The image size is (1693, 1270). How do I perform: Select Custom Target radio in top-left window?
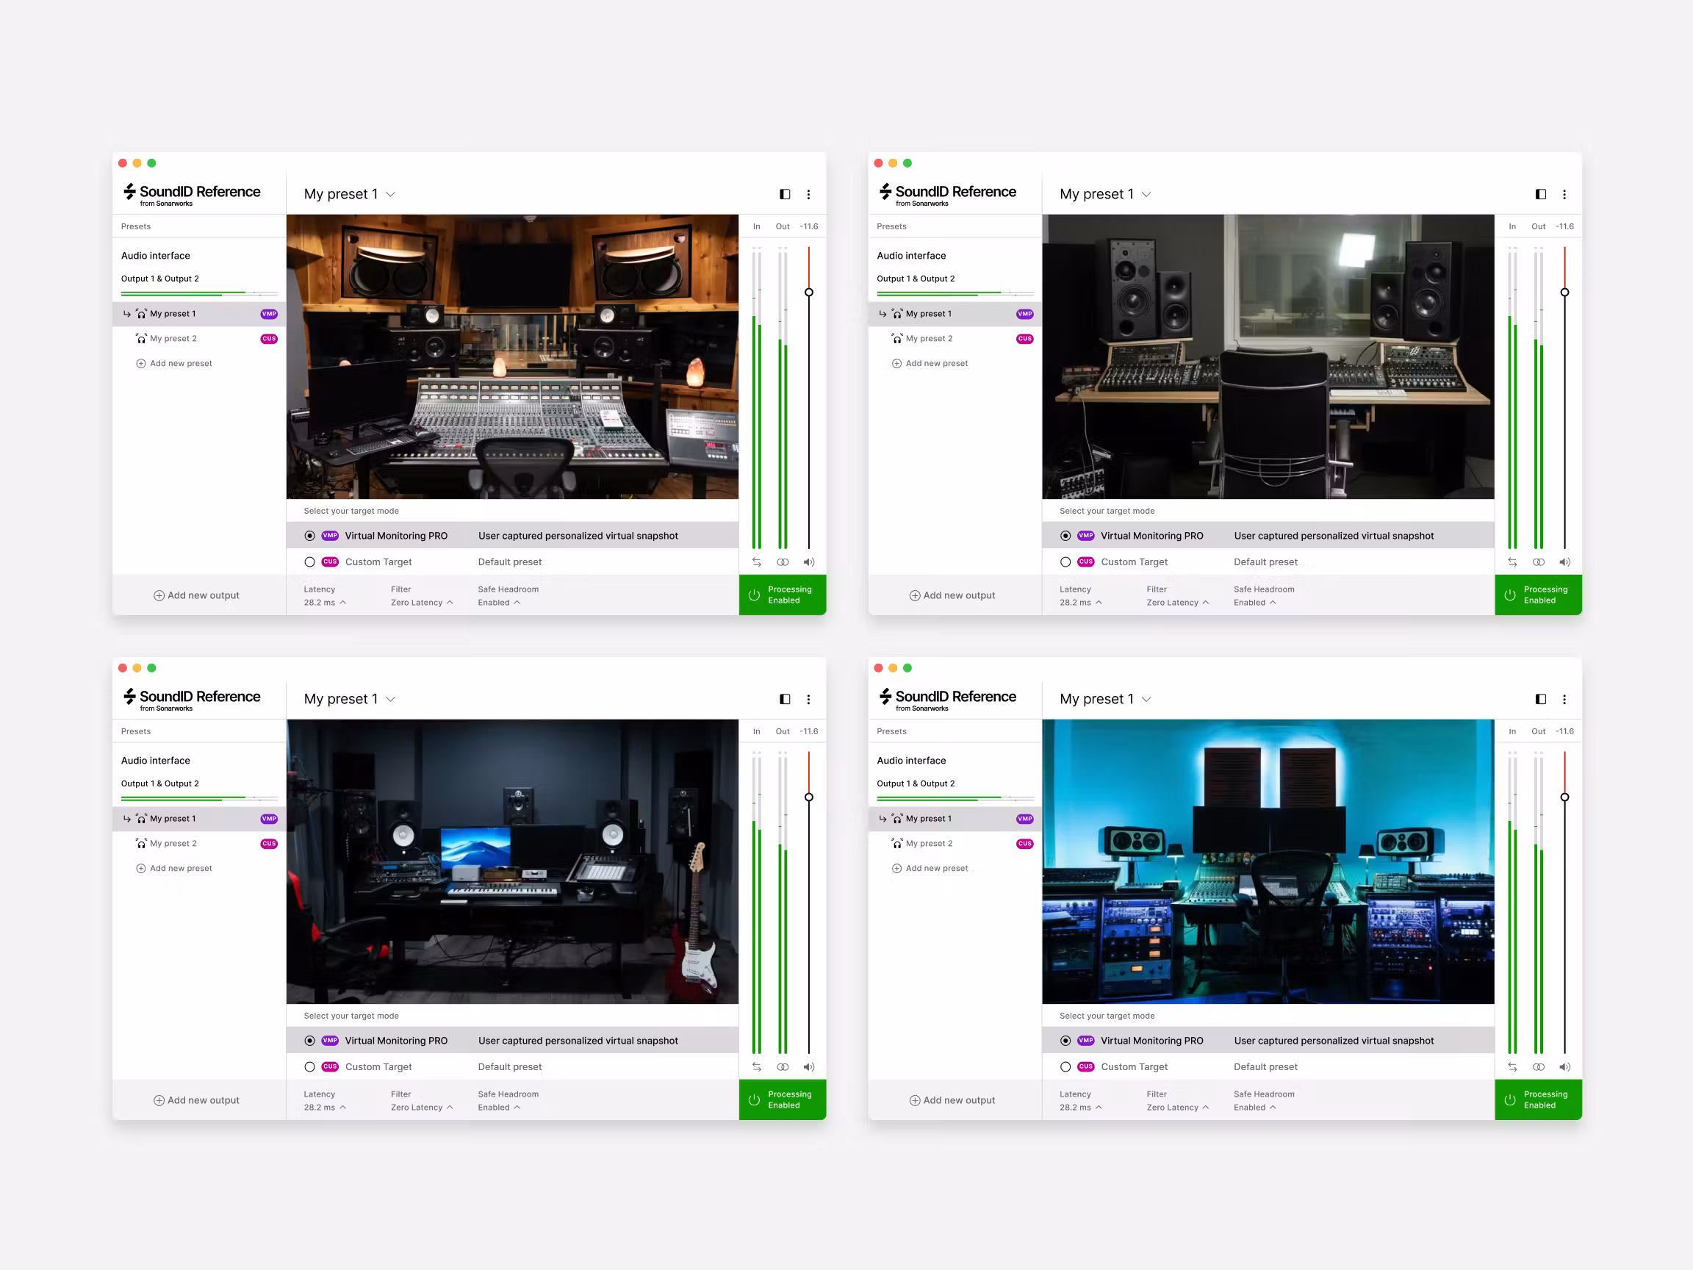coord(309,562)
